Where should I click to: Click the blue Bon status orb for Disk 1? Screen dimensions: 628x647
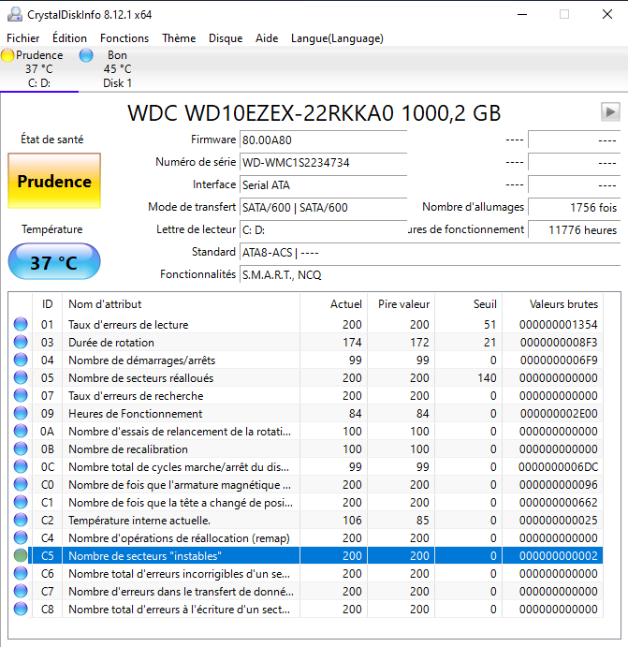coord(86,55)
